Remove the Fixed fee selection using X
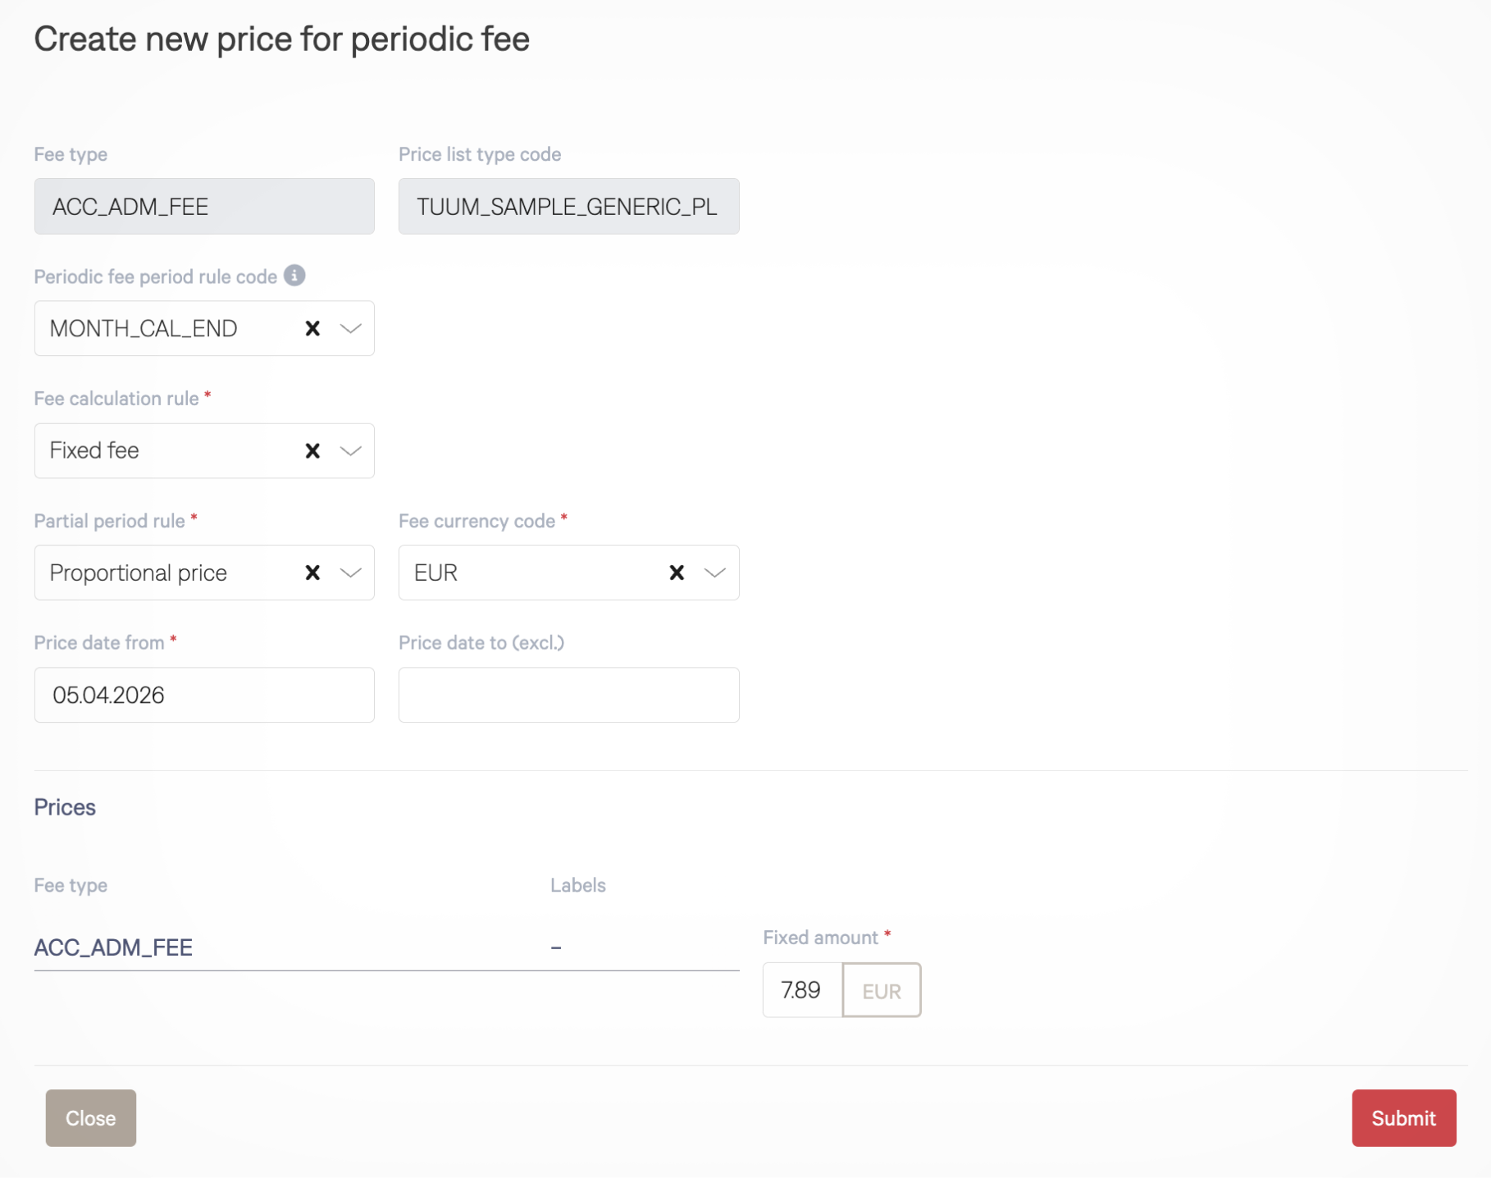Viewport: 1491px width, 1178px height. coord(312,450)
